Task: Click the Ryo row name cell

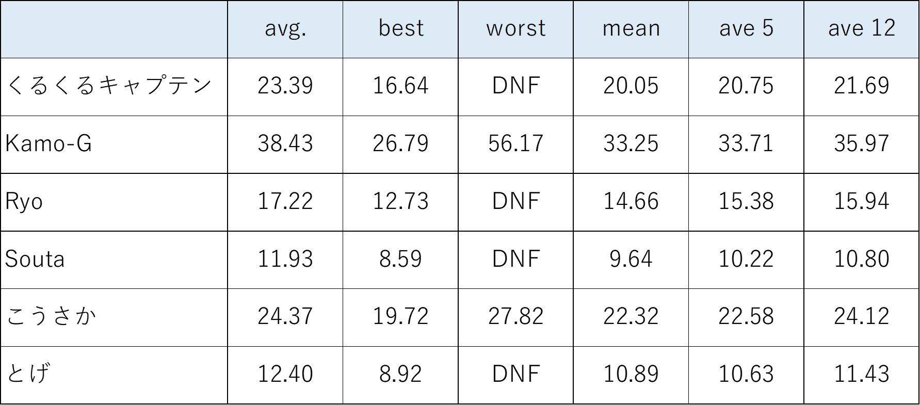Action: (24, 201)
